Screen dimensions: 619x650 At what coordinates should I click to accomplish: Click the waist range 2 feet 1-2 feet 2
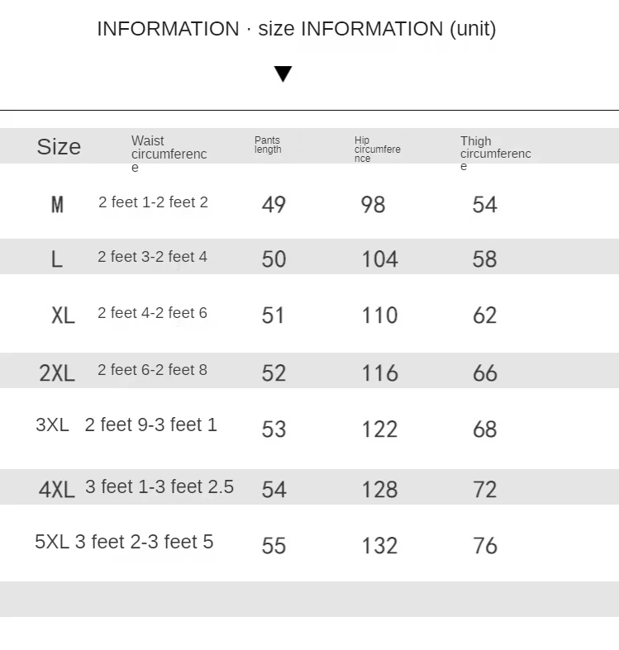[153, 202]
